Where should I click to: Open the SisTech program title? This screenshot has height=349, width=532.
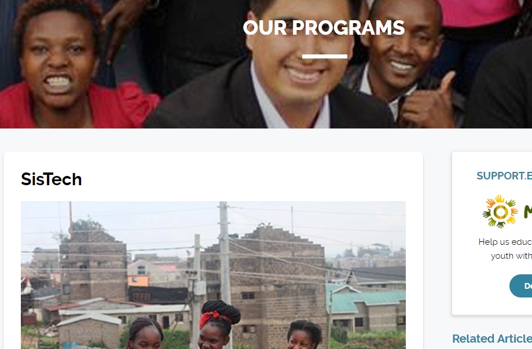[52, 179]
